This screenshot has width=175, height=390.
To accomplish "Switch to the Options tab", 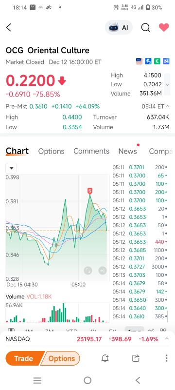I will point(52,151).
